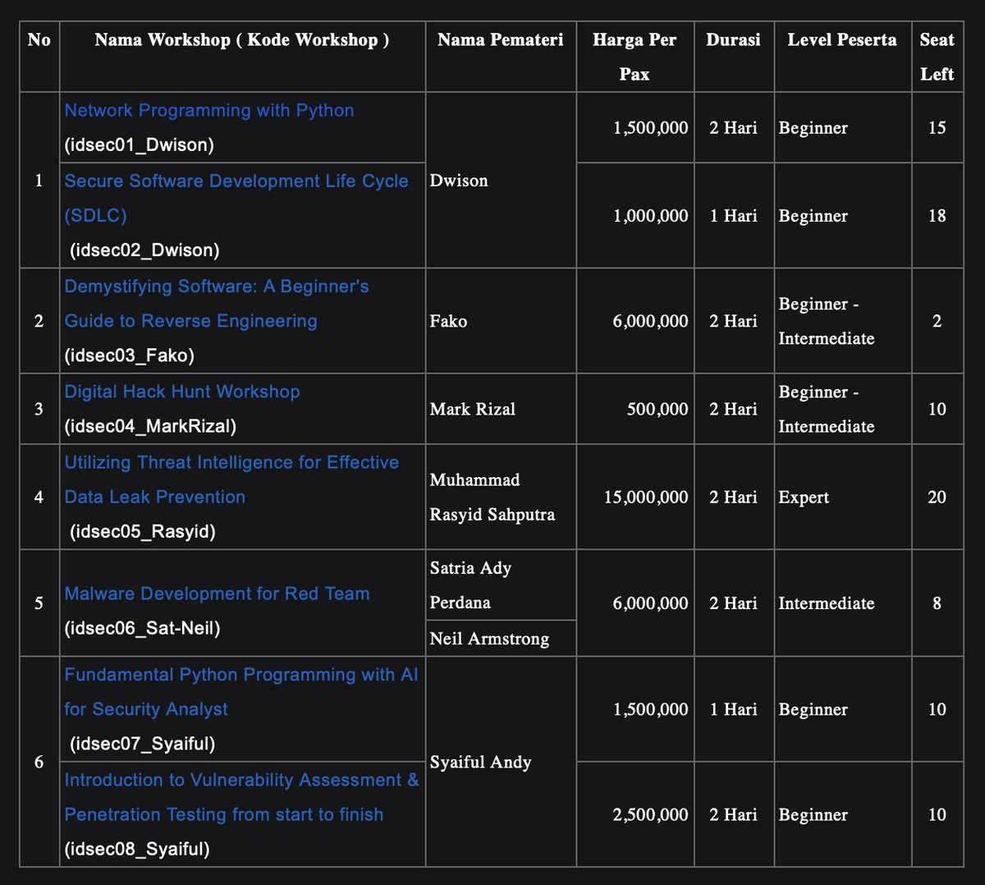Open the Digital Hack Hunt Workshop link
Image resolution: width=985 pixels, height=885 pixels.
(x=182, y=392)
